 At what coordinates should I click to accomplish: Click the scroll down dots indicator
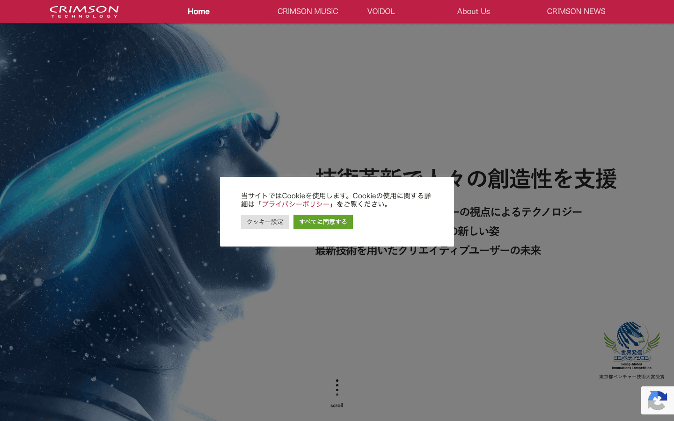pos(337,387)
